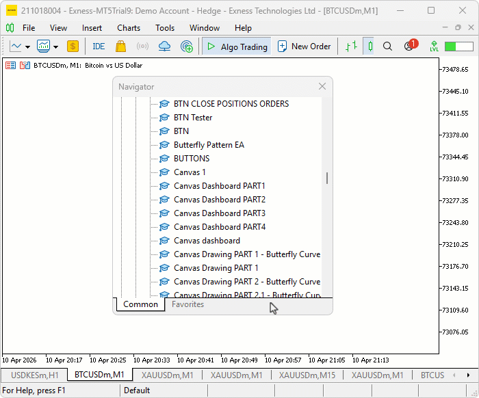The height and width of the screenshot is (398, 479).
Task: Switch to XAUUSDm,M15 chart tab
Action: [x=307, y=375]
